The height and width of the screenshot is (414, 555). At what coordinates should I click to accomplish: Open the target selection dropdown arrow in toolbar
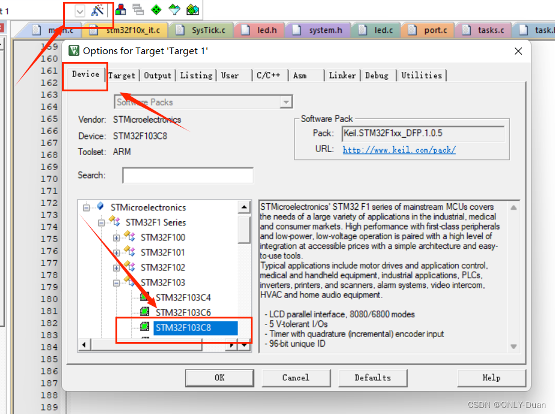(80, 11)
